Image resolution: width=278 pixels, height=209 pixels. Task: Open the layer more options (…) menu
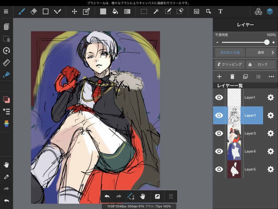(x=271, y=77)
